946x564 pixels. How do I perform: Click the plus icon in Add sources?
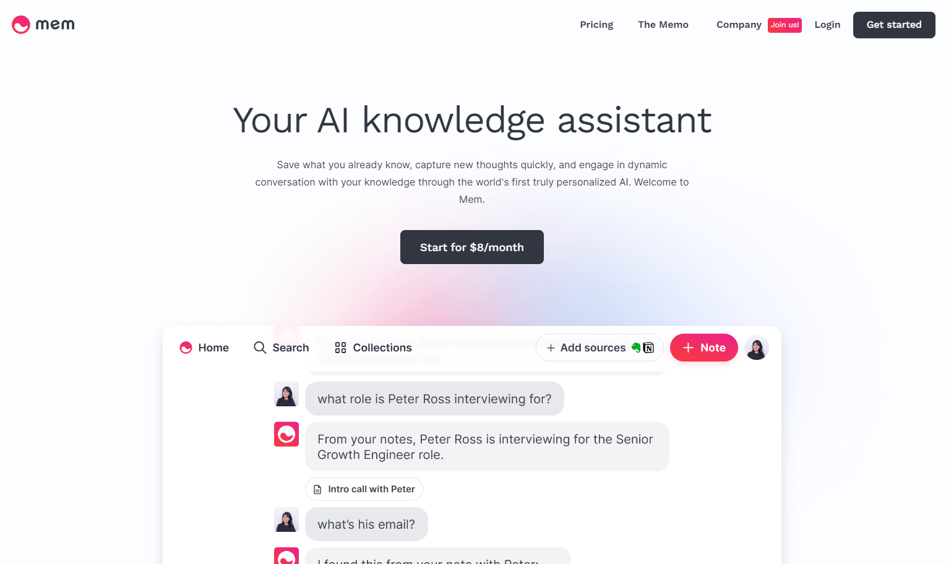click(x=551, y=348)
